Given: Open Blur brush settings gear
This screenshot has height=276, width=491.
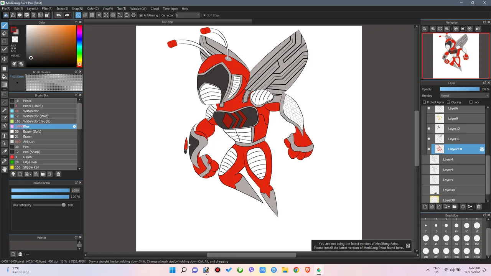Looking at the screenshot, I should point(74,127).
